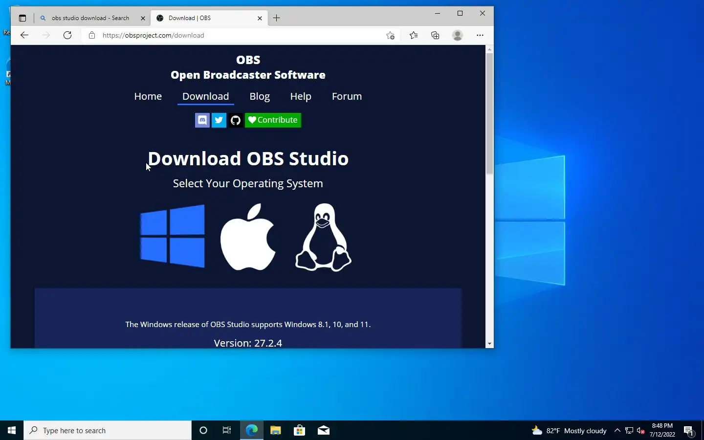Open a new browser tab
This screenshot has width=704, height=440.
(277, 18)
